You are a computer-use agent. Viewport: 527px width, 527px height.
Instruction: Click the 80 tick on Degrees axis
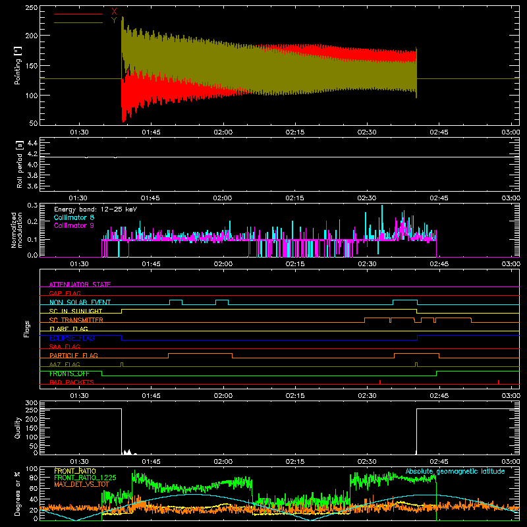(34, 478)
